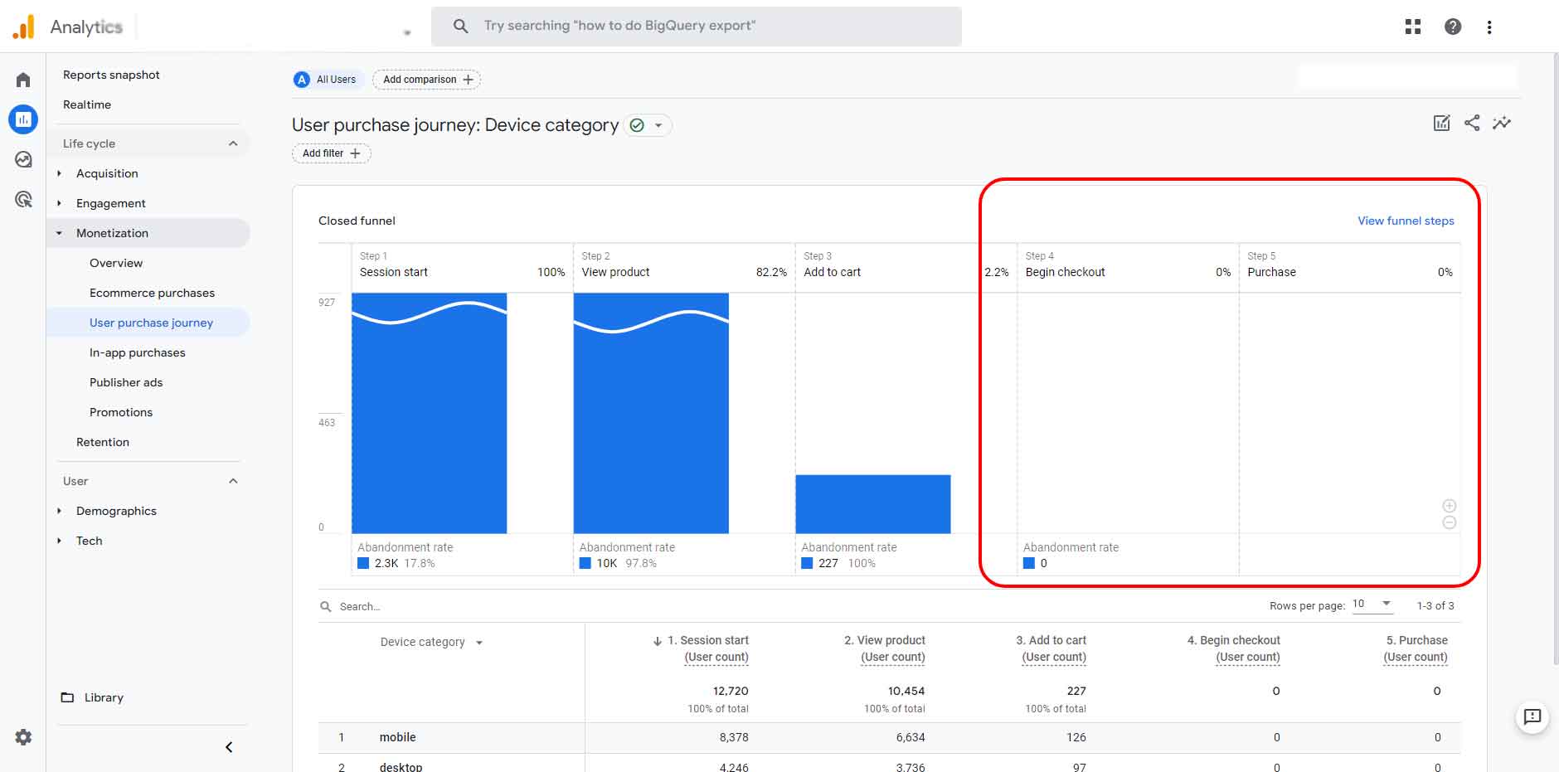Select Ecommerce purchases in the sidebar
1559x772 pixels.
pyautogui.click(x=152, y=293)
